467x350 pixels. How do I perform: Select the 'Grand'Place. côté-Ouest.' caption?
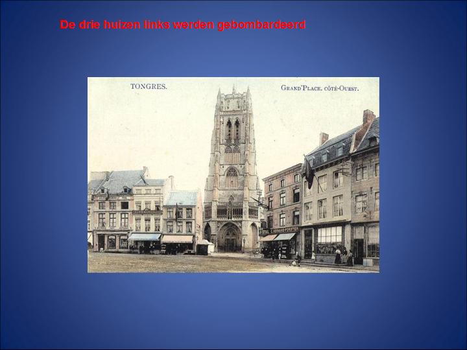[320, 88]
